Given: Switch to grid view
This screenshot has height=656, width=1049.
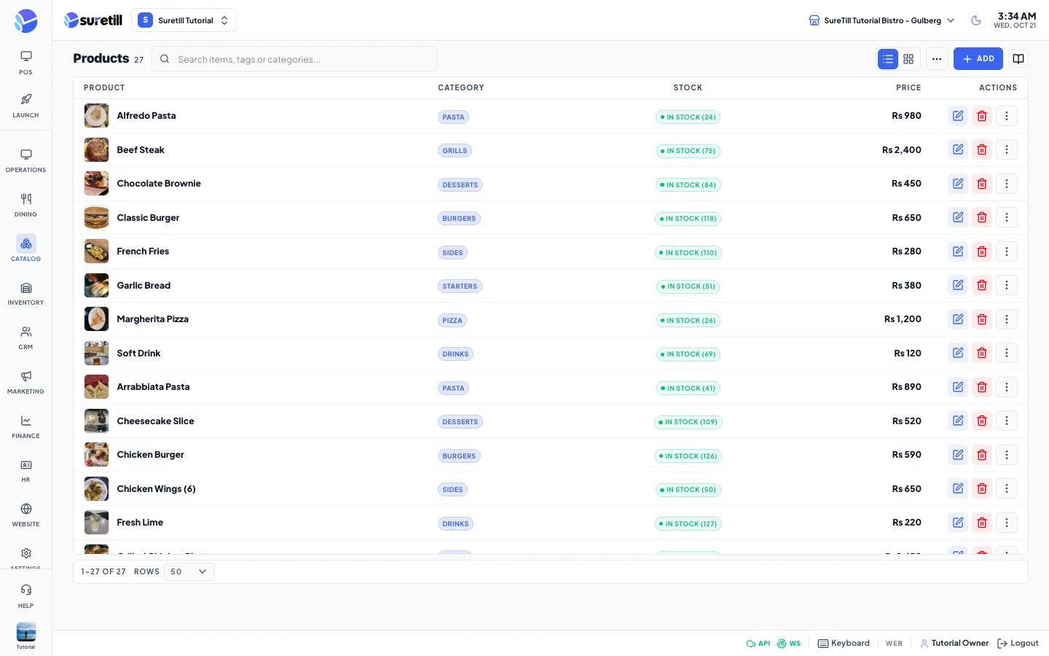Looking at the screenshot, I should click(x=908, y=59).
